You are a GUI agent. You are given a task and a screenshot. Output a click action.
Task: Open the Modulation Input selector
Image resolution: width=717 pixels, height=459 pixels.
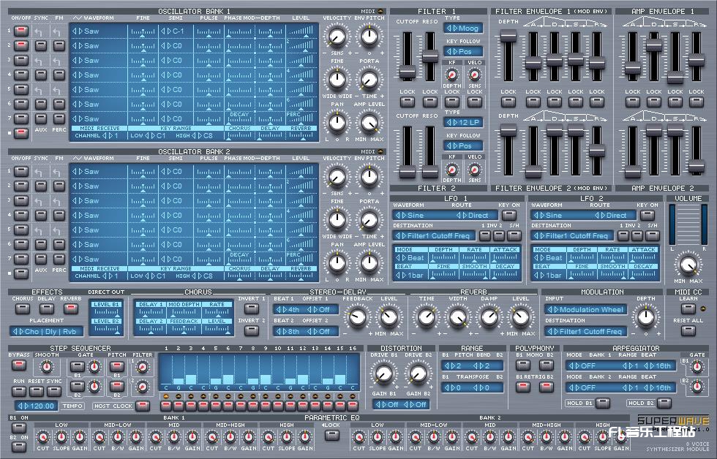coord(585,309)
